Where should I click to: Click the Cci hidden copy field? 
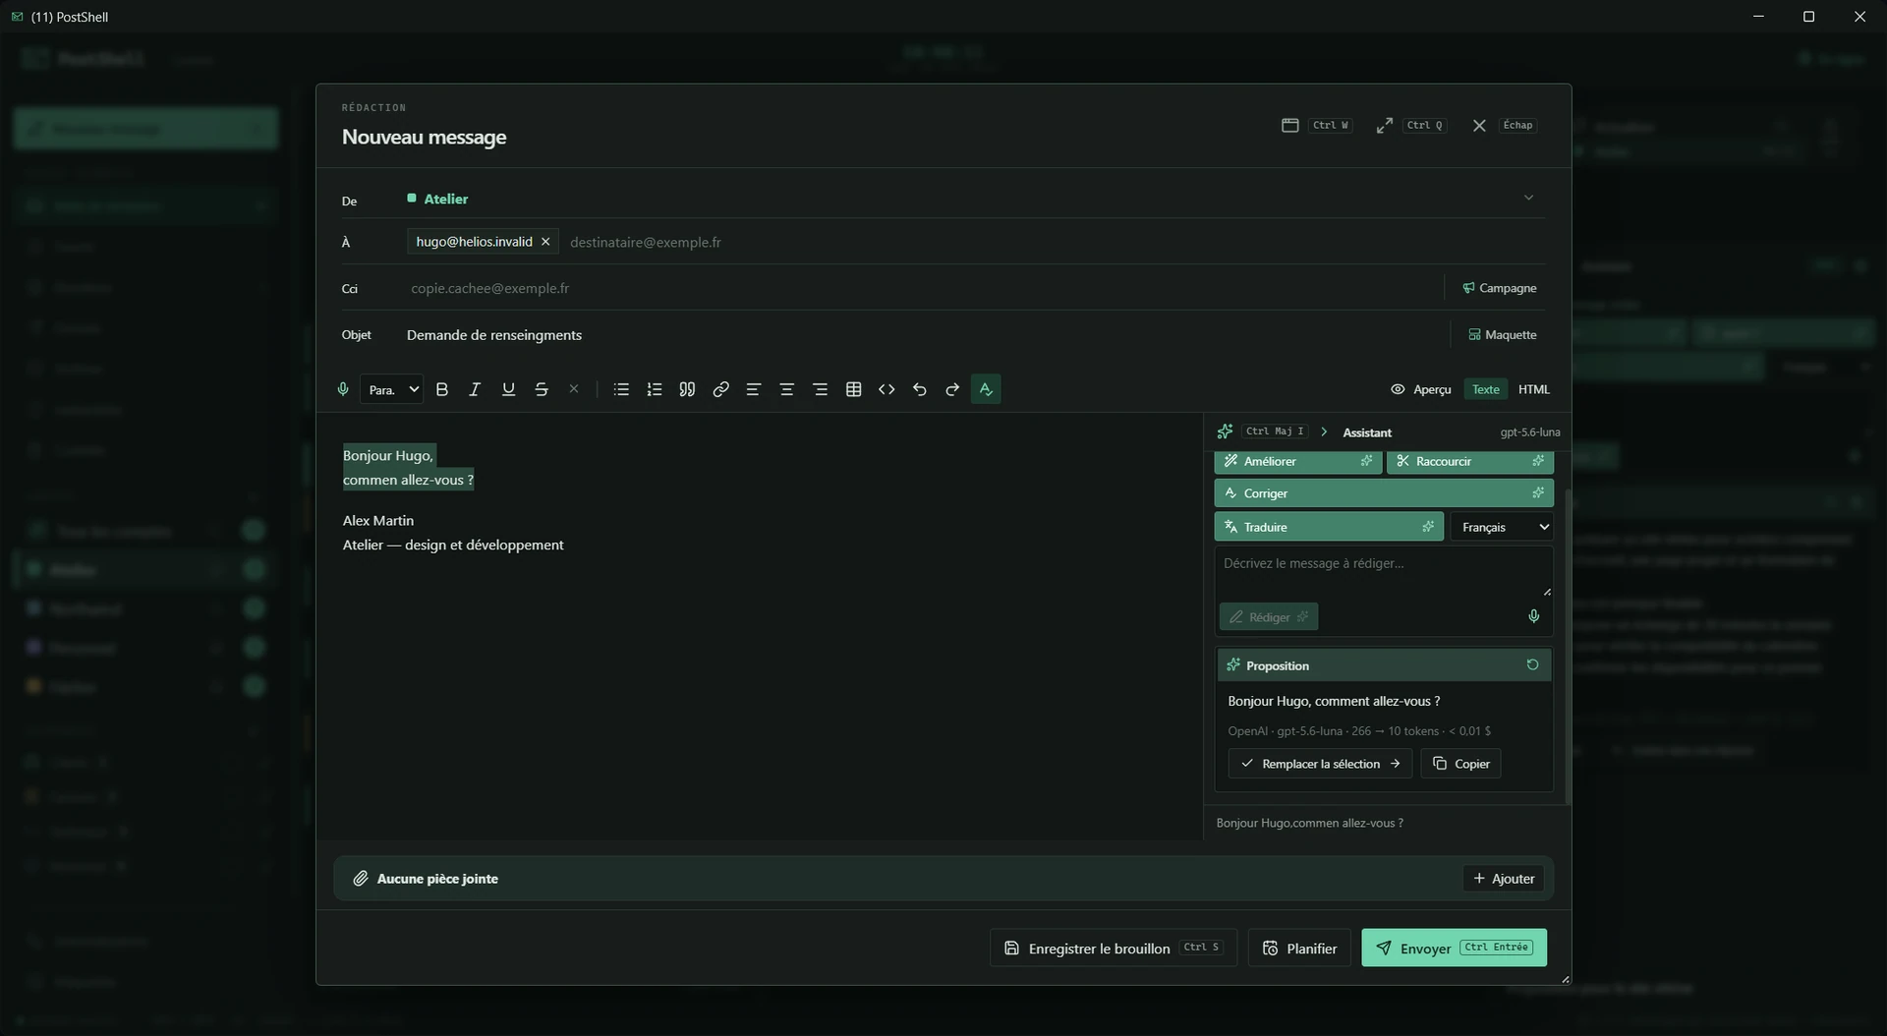[922, 288]
